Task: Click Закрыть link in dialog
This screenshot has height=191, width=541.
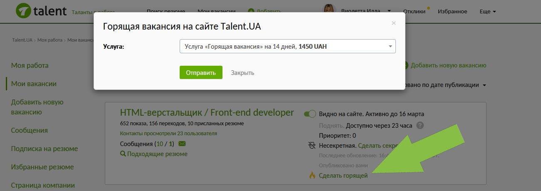Action: [x=242, y=73]
